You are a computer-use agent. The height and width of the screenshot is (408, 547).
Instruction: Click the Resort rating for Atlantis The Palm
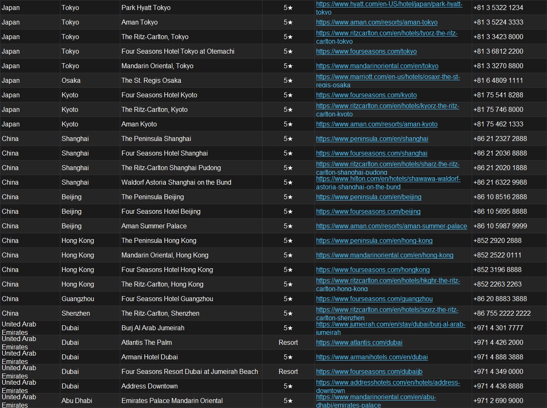tap(288, 343)
